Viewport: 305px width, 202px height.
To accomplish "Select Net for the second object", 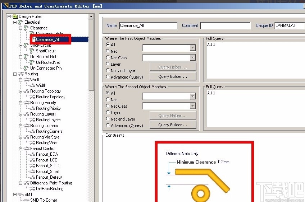I will coord(108,99).
